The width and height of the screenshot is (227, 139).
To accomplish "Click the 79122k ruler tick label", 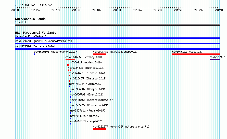I will [x=178, y=10].
